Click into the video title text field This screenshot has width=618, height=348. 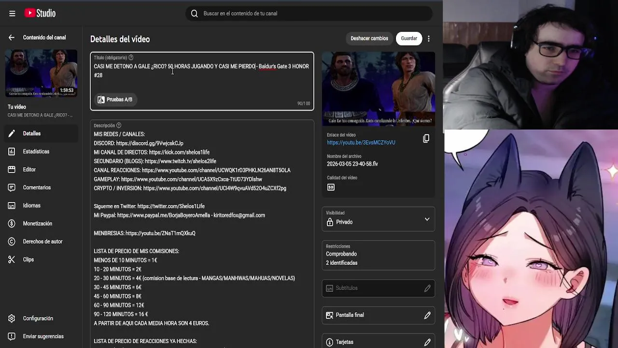(x=202, y=81)
